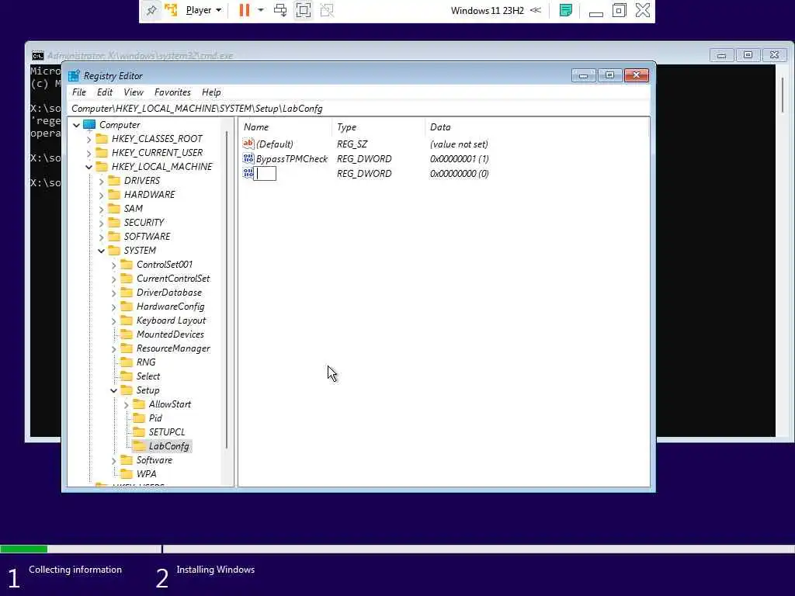The image size is (795, 596).
Task: Expand HKEY_CURRENT_USER node
Action: coord(89,153)
